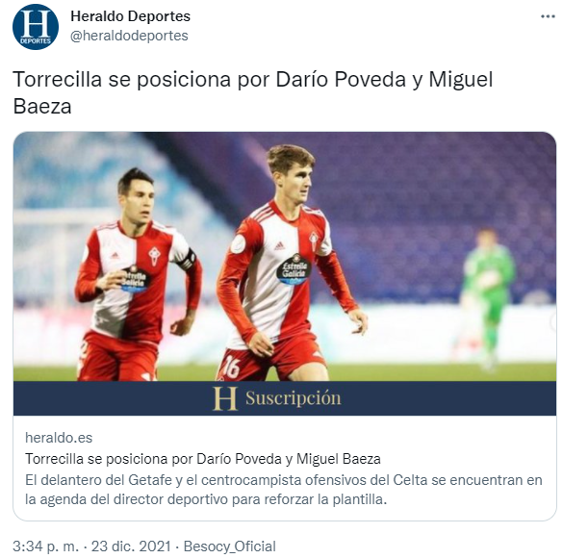563x559 pixels.
Task: Click the main tweet text about Torrecilla
Action: pos(253,92)
